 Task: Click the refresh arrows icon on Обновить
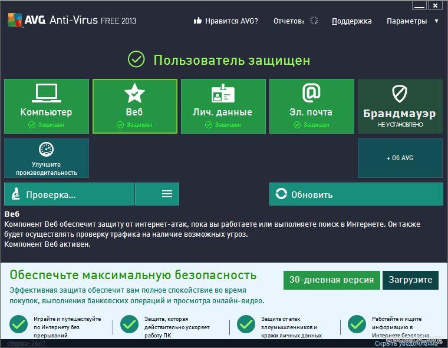click(x=281, y=194)
